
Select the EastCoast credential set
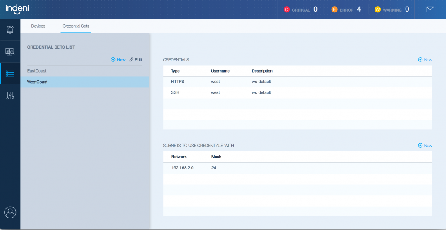coord(37,71)
